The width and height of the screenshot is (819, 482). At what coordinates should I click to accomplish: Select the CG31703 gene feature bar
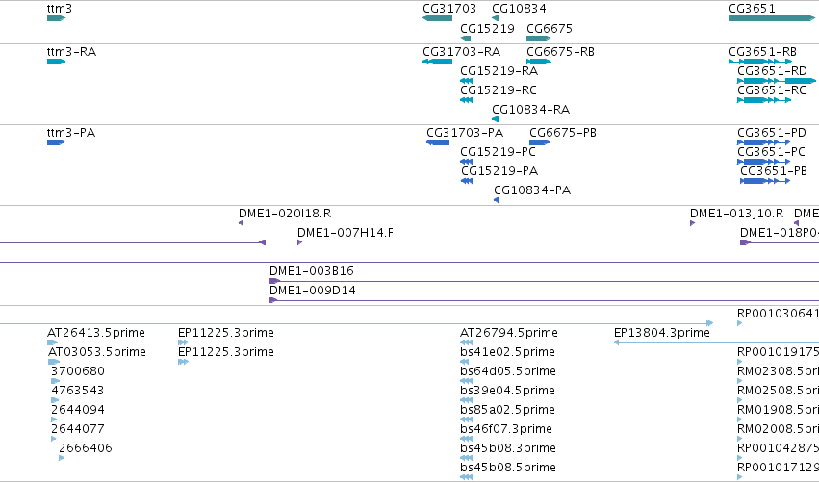(x=437, y=18)
